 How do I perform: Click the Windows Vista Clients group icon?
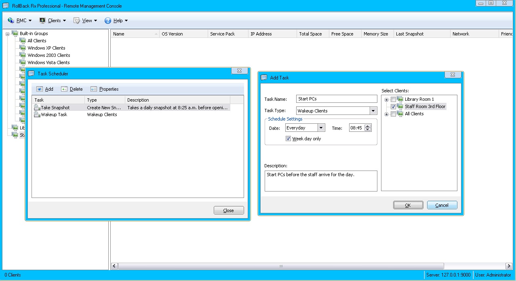[x=23, y=62]
